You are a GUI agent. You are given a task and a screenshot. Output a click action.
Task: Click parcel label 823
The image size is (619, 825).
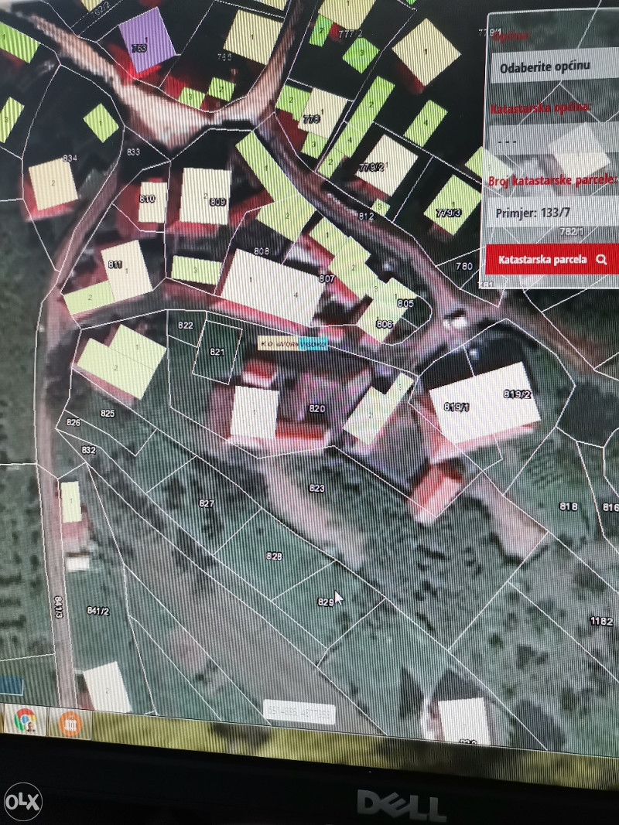[x=316, y=488]
